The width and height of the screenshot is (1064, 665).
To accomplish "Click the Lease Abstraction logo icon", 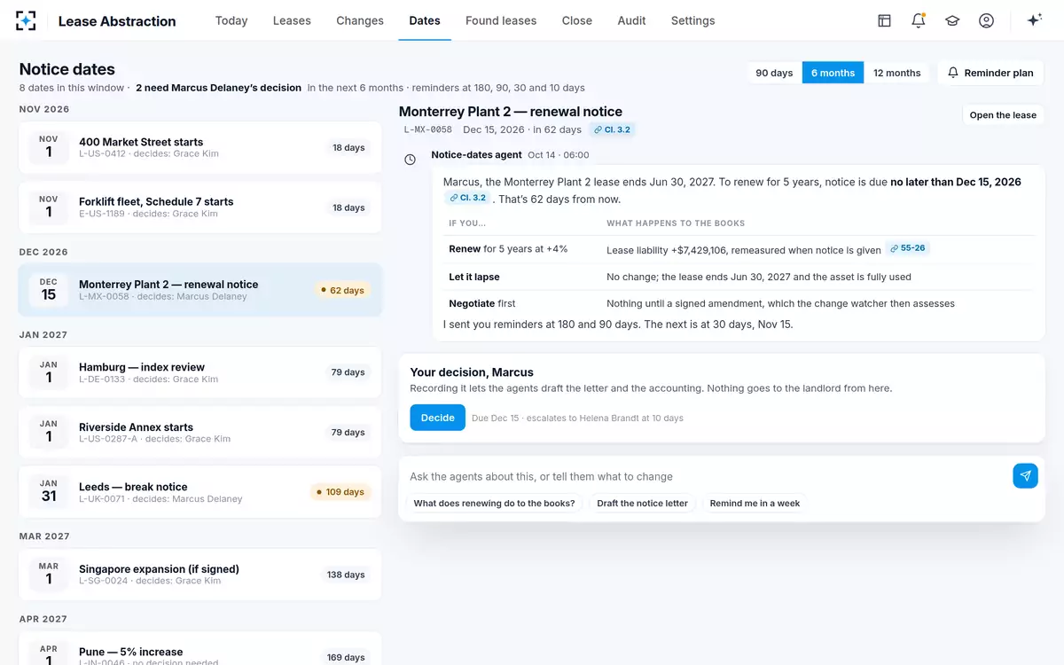I will point(27,20).
